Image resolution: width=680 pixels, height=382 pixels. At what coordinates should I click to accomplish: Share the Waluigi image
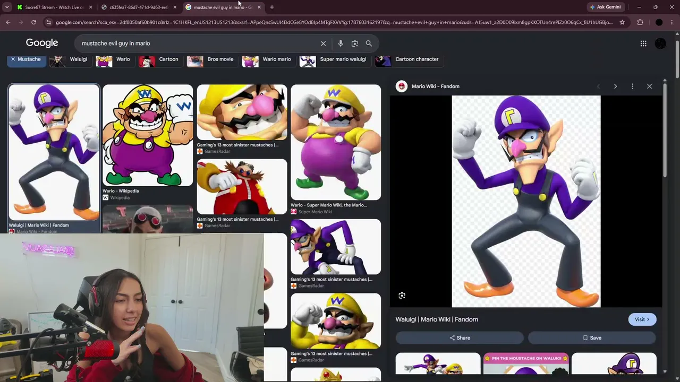460,338
